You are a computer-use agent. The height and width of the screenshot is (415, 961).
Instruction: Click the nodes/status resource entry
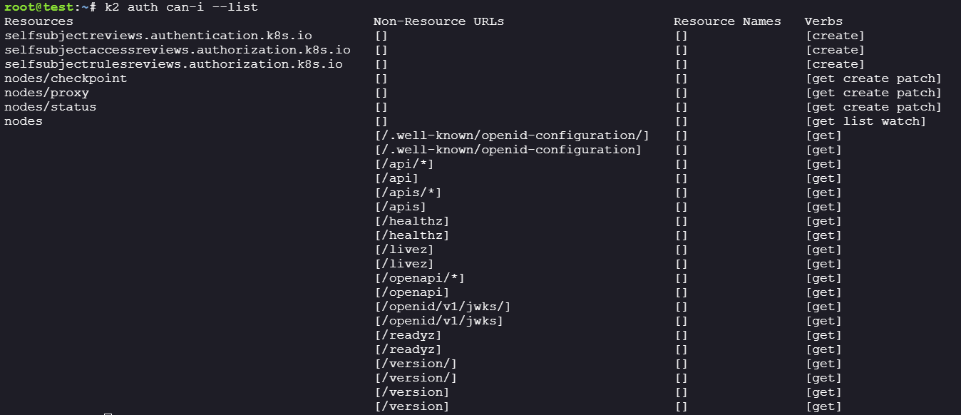pyautogui.click(x=50, y=107)
